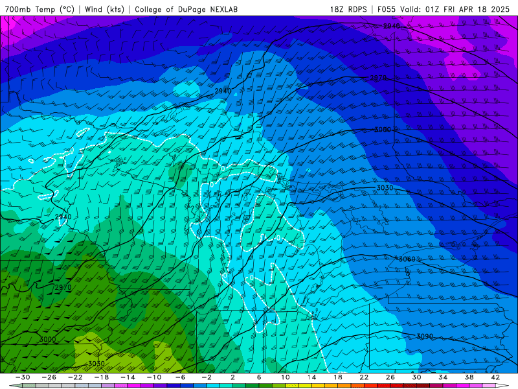
Task: Click the "Wind (kts)" header label
Action: [104, 9]
